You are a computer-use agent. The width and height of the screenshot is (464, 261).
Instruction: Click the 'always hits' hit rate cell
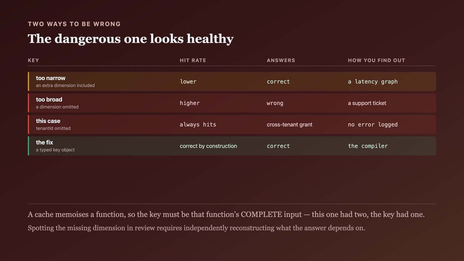coord(198,125)
